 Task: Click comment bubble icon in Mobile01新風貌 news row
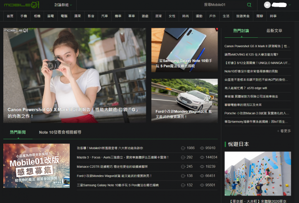click(x=183, y=148)
